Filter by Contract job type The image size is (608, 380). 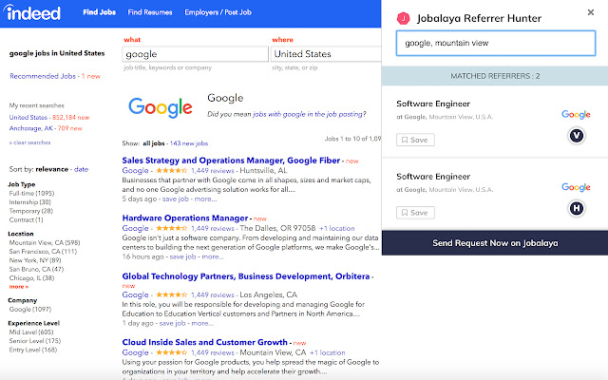pyautogui.click(x=26, y=219)
